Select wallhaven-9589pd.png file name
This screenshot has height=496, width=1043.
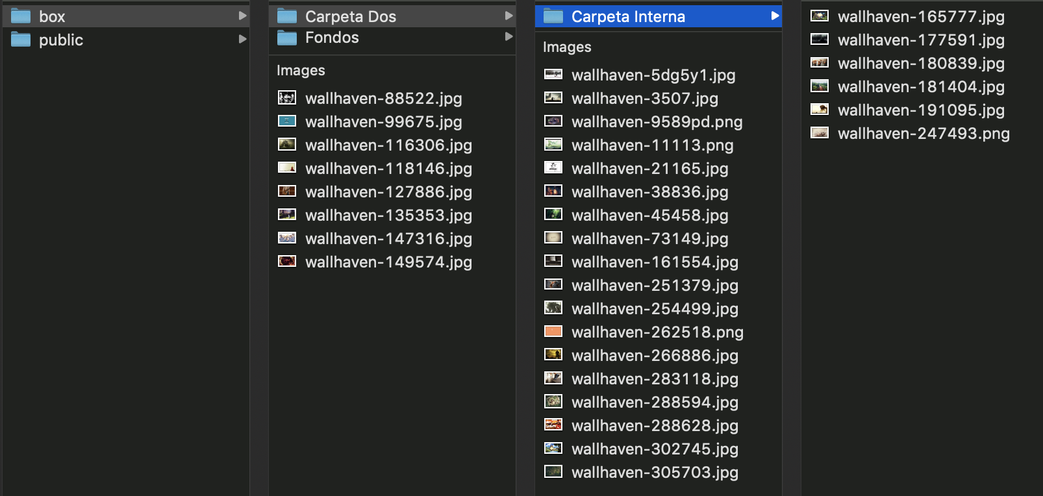pos(656,122)
